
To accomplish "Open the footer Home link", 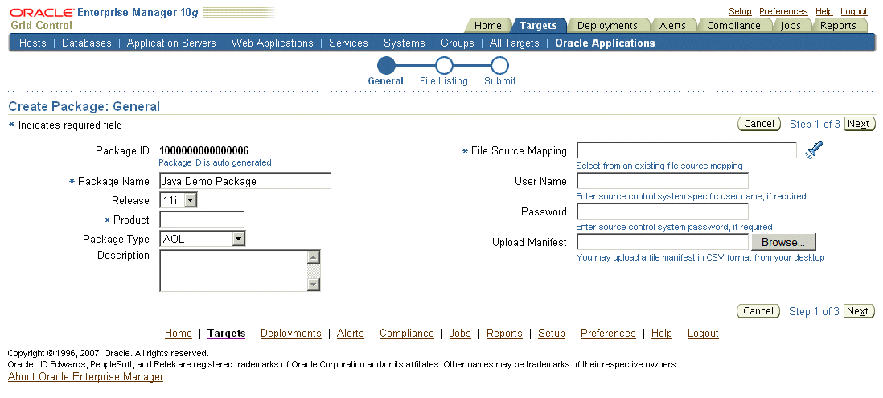I will click(x=179, y=333).
